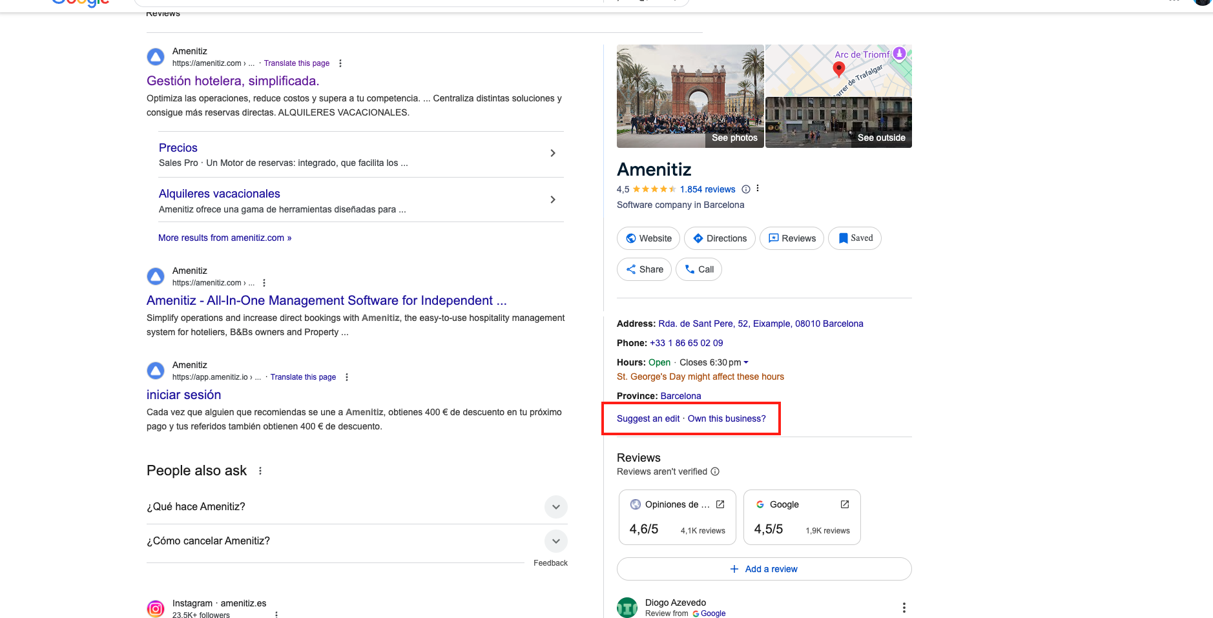Click Translate this page for Gestión hotelera

[x=296, y=63]
